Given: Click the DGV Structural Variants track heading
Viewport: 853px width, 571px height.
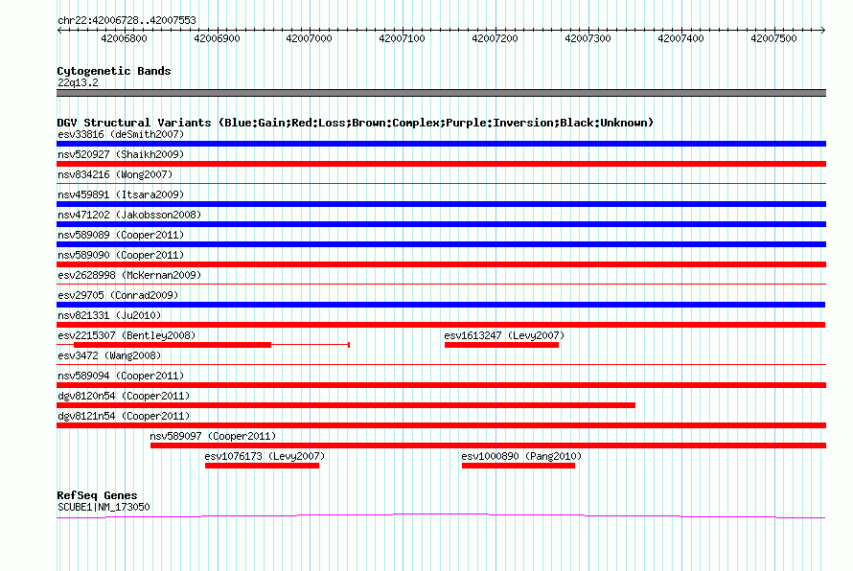Looking at the screenshot, I should click(356, 123).
